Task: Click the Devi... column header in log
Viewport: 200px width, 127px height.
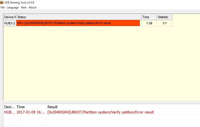Action: (10, 107)
